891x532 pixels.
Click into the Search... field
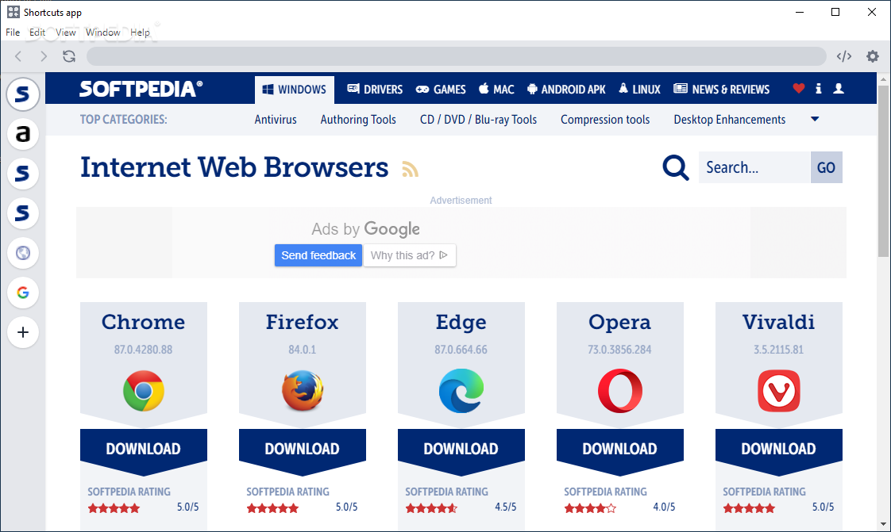pos(754,167)
